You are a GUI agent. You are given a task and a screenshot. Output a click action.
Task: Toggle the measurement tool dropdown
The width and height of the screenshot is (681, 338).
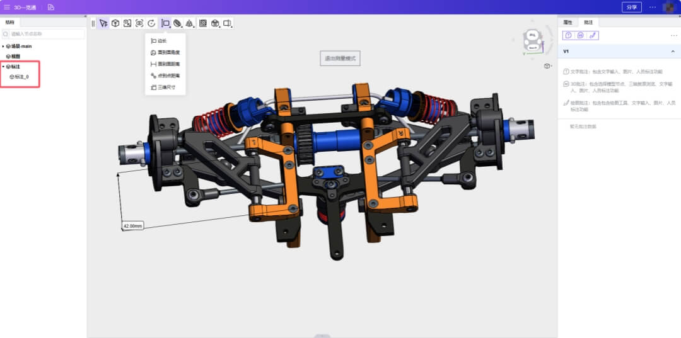click(165, 23)
